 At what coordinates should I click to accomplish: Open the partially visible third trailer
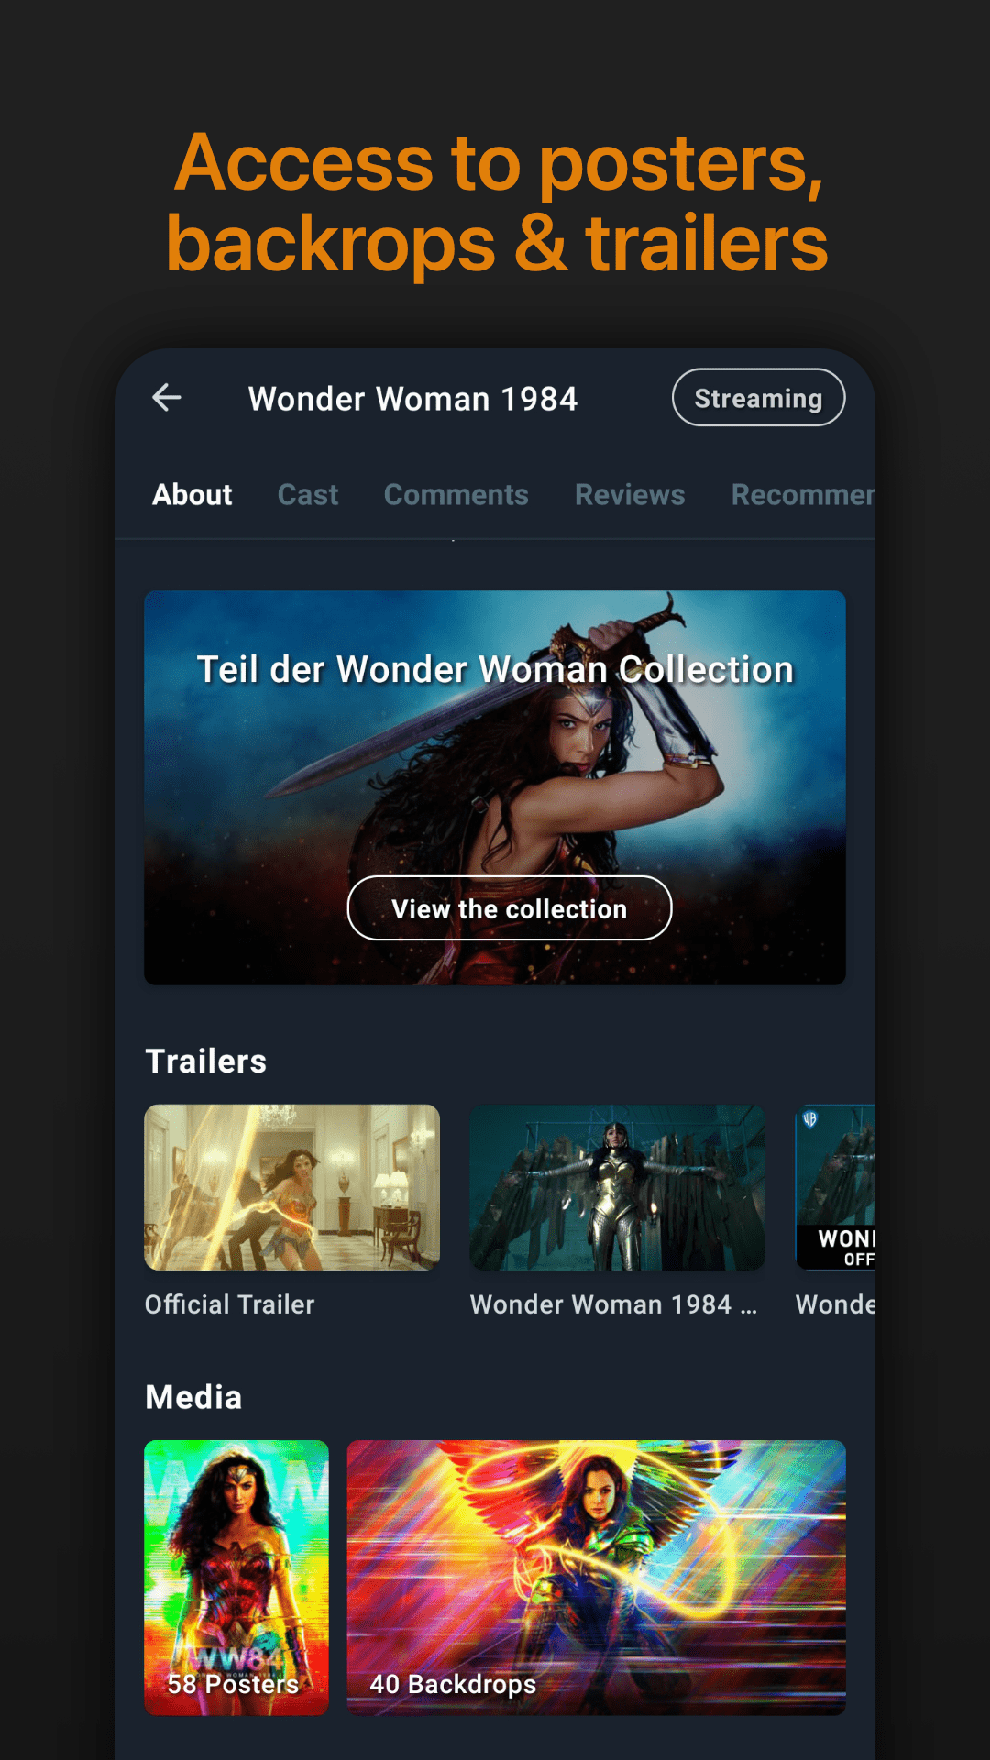point(835,1187)
